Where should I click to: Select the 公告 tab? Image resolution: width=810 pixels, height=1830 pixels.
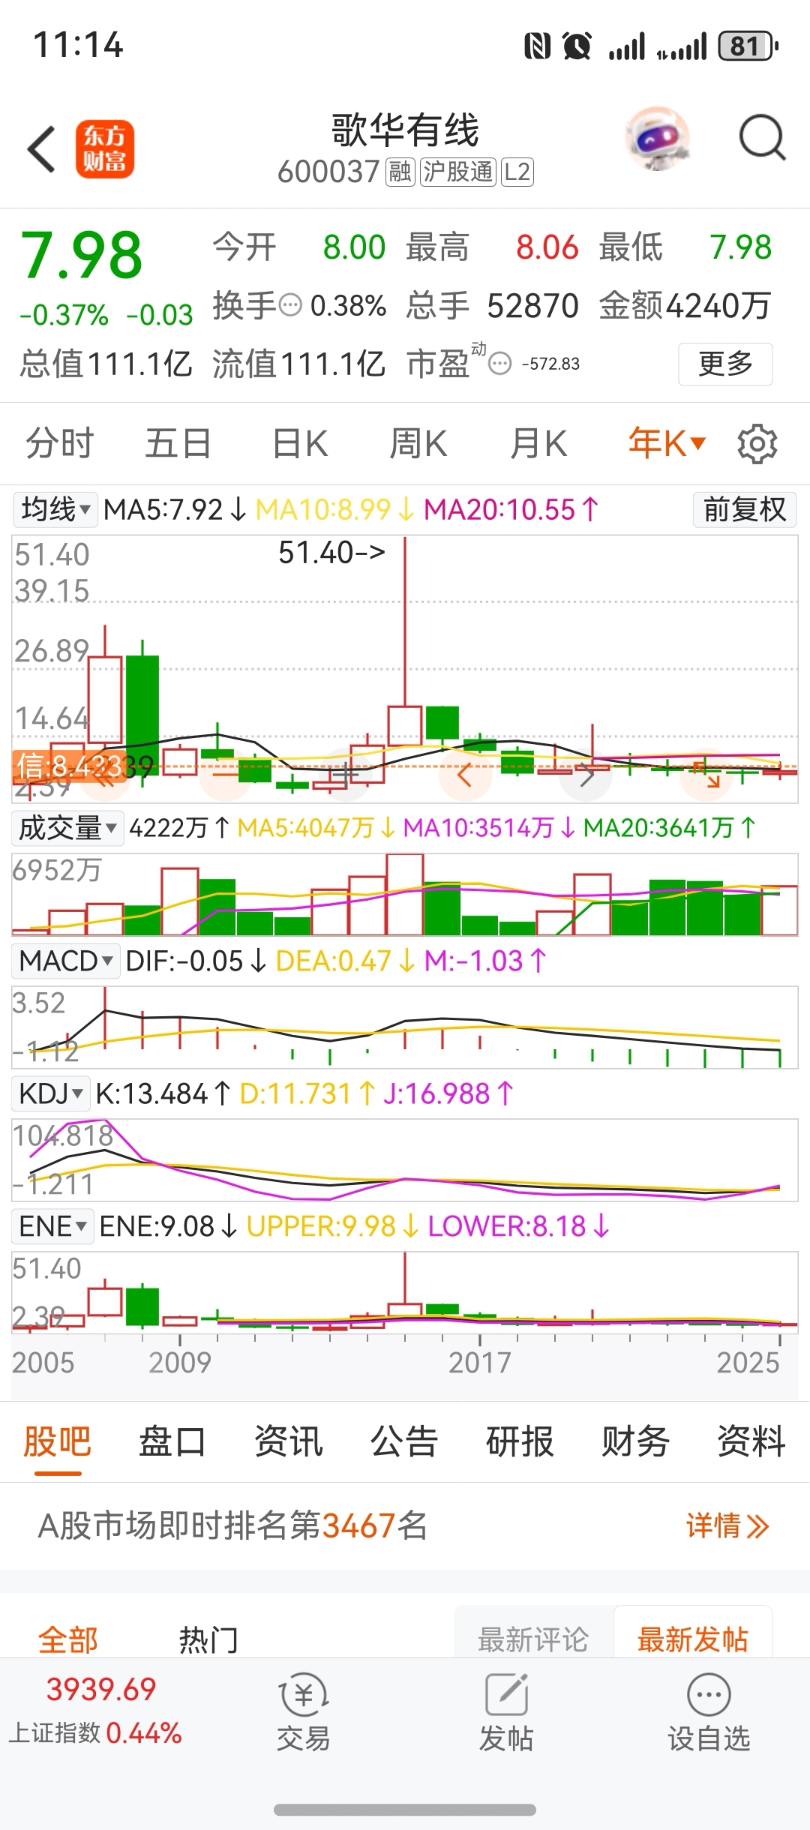(404, 1441)
